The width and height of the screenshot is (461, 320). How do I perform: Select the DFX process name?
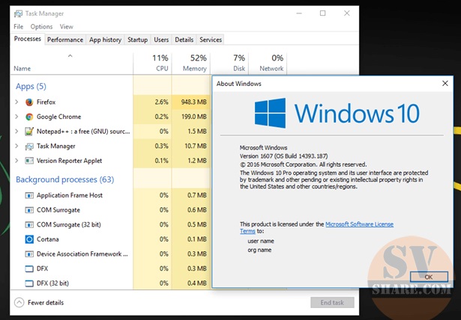(42, 268)
